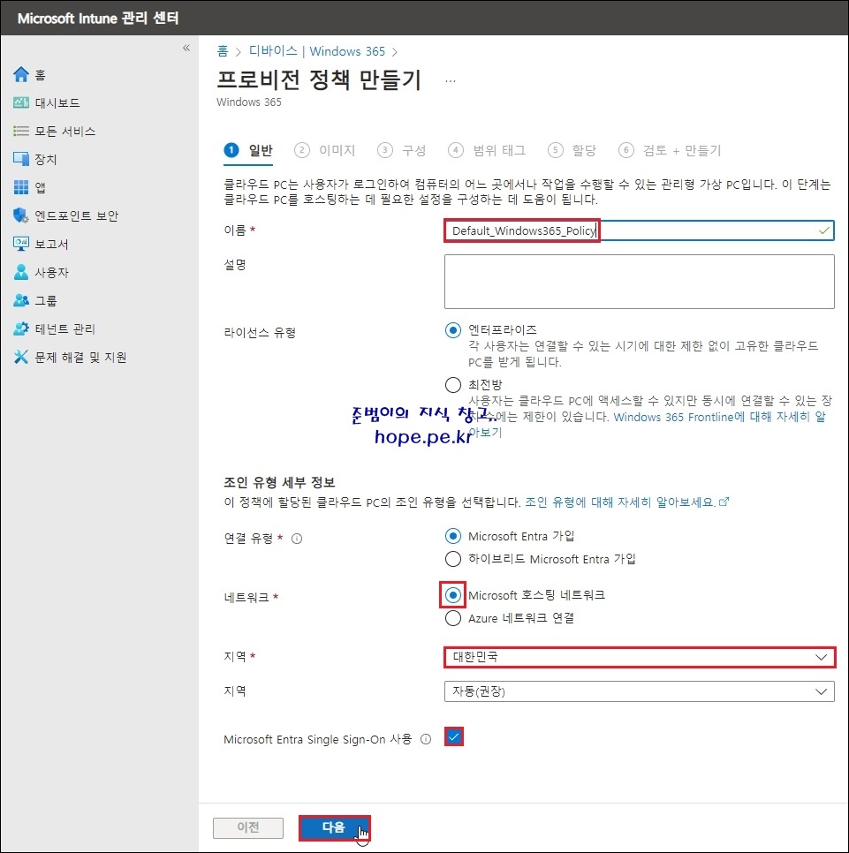This screenshot has width=849, height=853.
Task: Open 조인 유형에 대해 자세히 알아보세요 link
Action: [620, 502]
